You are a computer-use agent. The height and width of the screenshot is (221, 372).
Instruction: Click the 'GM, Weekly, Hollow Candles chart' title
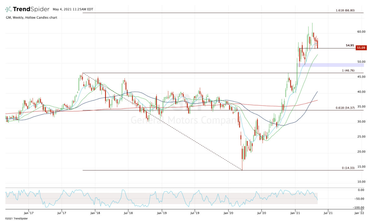pyautogui.click(x=31, y=18)
